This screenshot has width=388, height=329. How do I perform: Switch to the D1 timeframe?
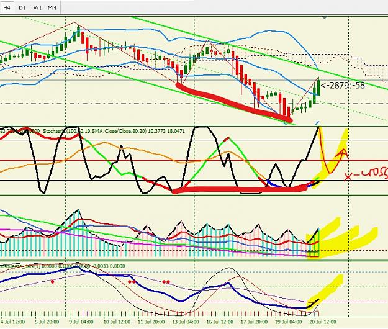click(22, 7)
